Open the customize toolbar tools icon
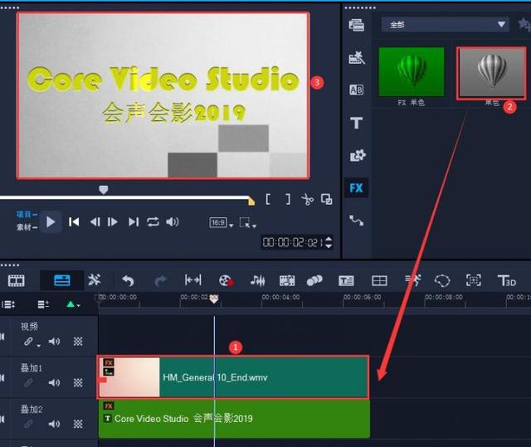Image resolution: width=531 pixels, height=447 pixels. tap(94, 280)
